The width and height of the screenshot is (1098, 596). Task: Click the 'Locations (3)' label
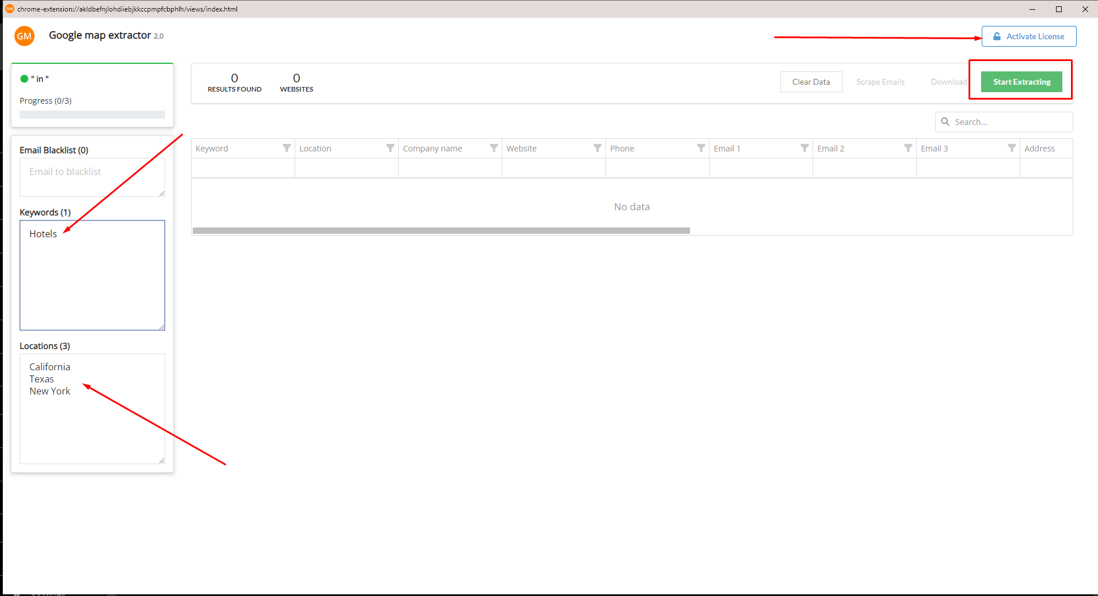[45, 346]
